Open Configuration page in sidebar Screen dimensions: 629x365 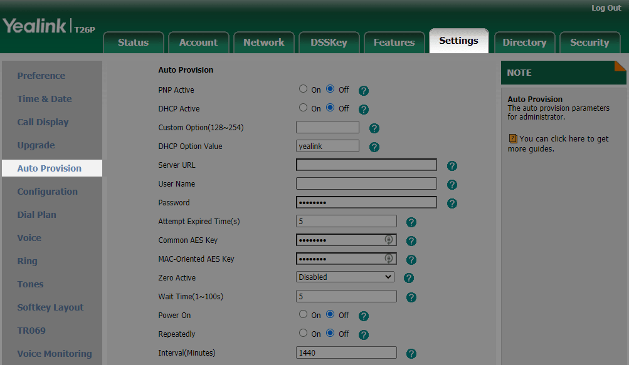click(47, 192)
